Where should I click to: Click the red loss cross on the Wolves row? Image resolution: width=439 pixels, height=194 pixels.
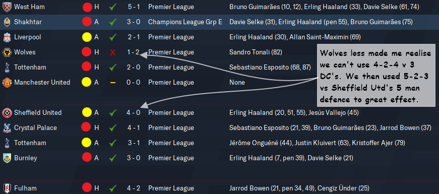(112, 52)
